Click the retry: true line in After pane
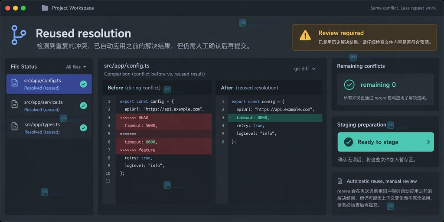This screenshot has width=444, height=222. (x=250, y=125)
